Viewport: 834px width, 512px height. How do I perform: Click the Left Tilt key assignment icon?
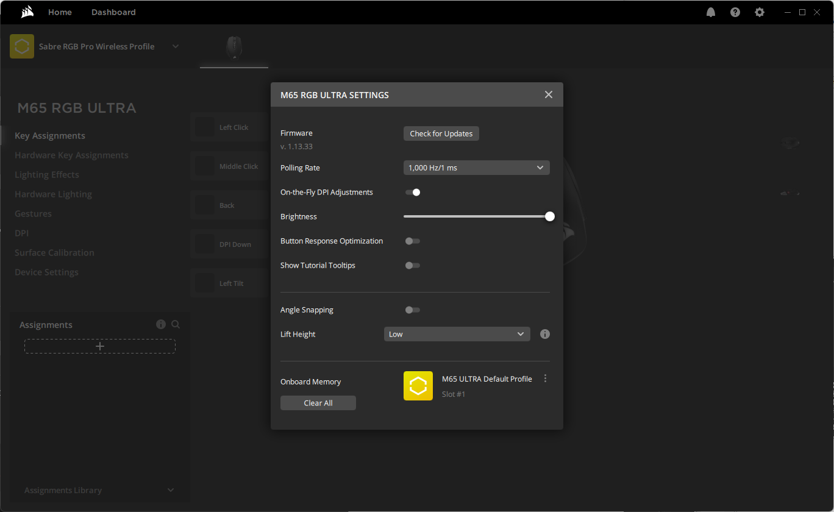(205, 283)
